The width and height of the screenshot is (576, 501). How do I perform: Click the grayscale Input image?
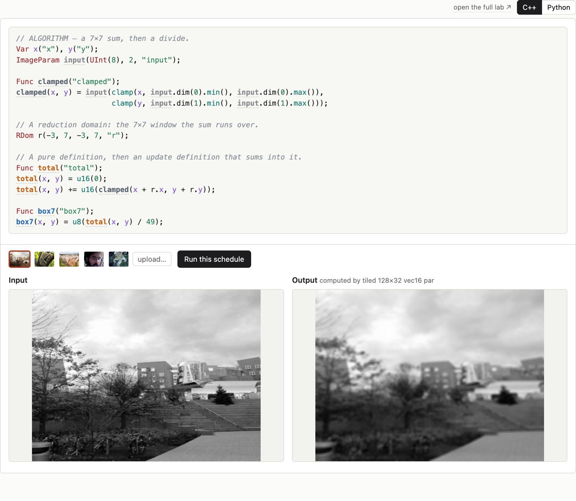[x=146, y=375]
